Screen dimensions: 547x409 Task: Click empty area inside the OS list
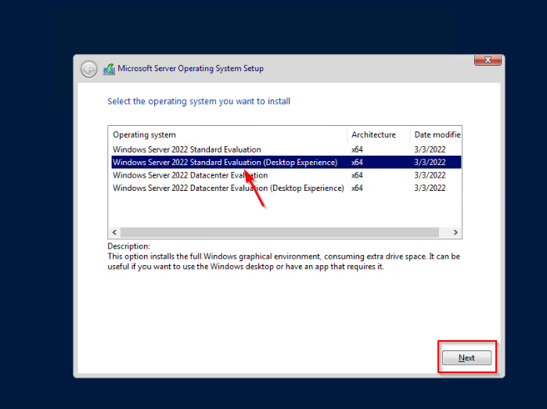click(x=282, y=211)
